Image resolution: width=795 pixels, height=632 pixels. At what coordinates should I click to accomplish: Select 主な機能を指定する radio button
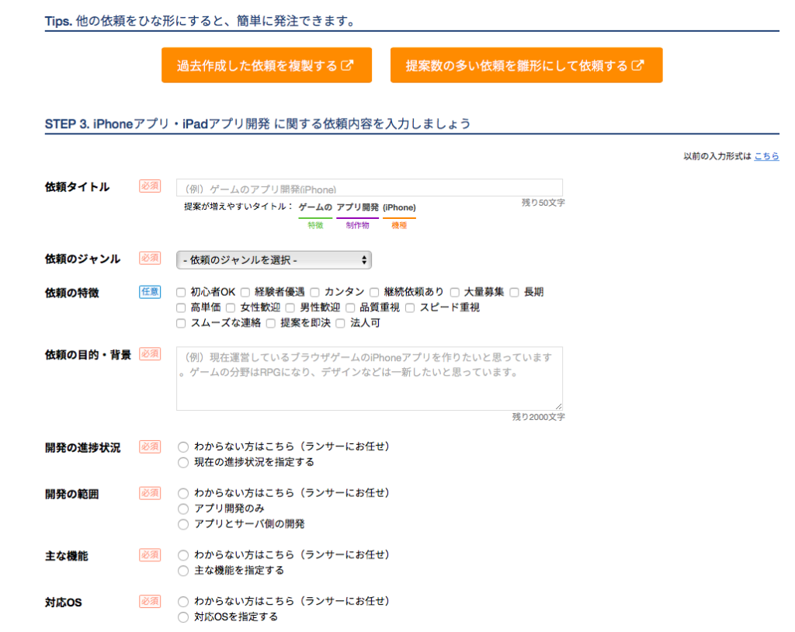[183, 571]
